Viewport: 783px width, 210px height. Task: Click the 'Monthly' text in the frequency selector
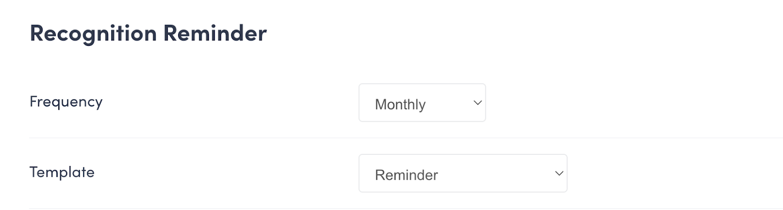click(400, 105)
